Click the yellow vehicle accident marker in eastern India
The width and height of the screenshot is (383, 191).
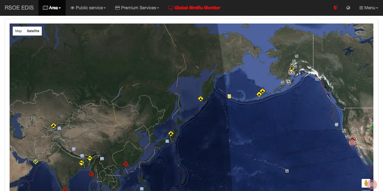tap(81, 163)
